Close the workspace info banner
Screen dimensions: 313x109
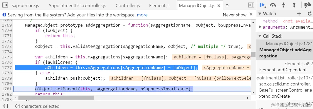[251, 15]
